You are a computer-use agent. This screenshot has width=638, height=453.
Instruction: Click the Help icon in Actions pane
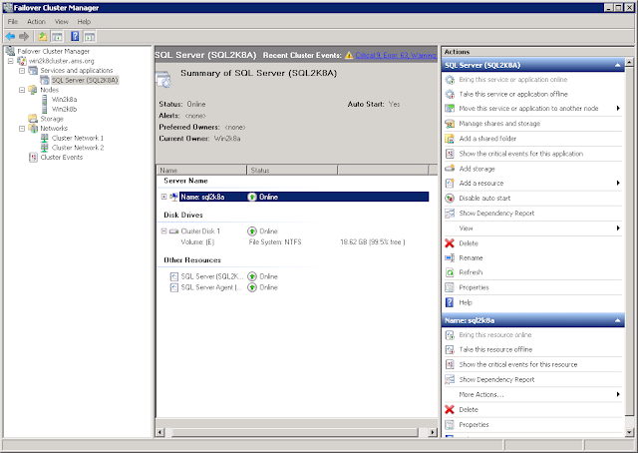click(450, 302)
